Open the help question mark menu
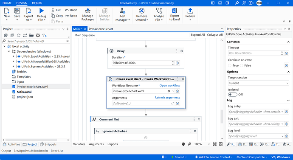This screenshot has width=293, height=160. click(251, 3)
